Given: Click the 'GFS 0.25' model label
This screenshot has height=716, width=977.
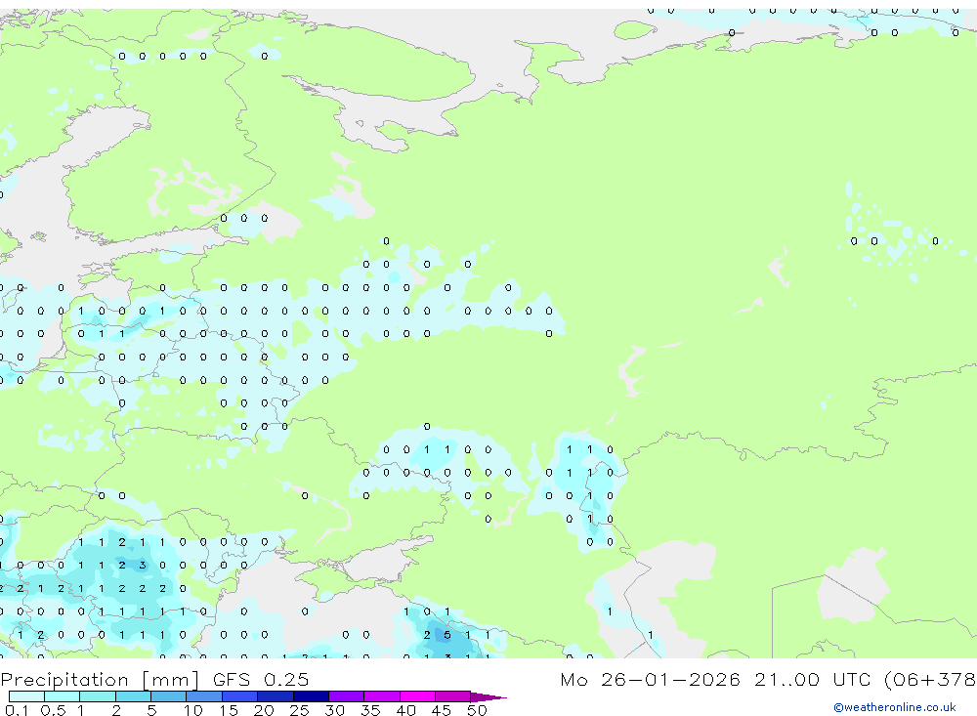Looking at the screenshot, I should point(261,679).
